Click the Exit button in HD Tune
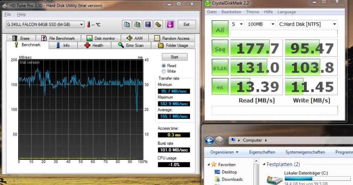This screenshot has width=353, height=185. tap(186, 24)
